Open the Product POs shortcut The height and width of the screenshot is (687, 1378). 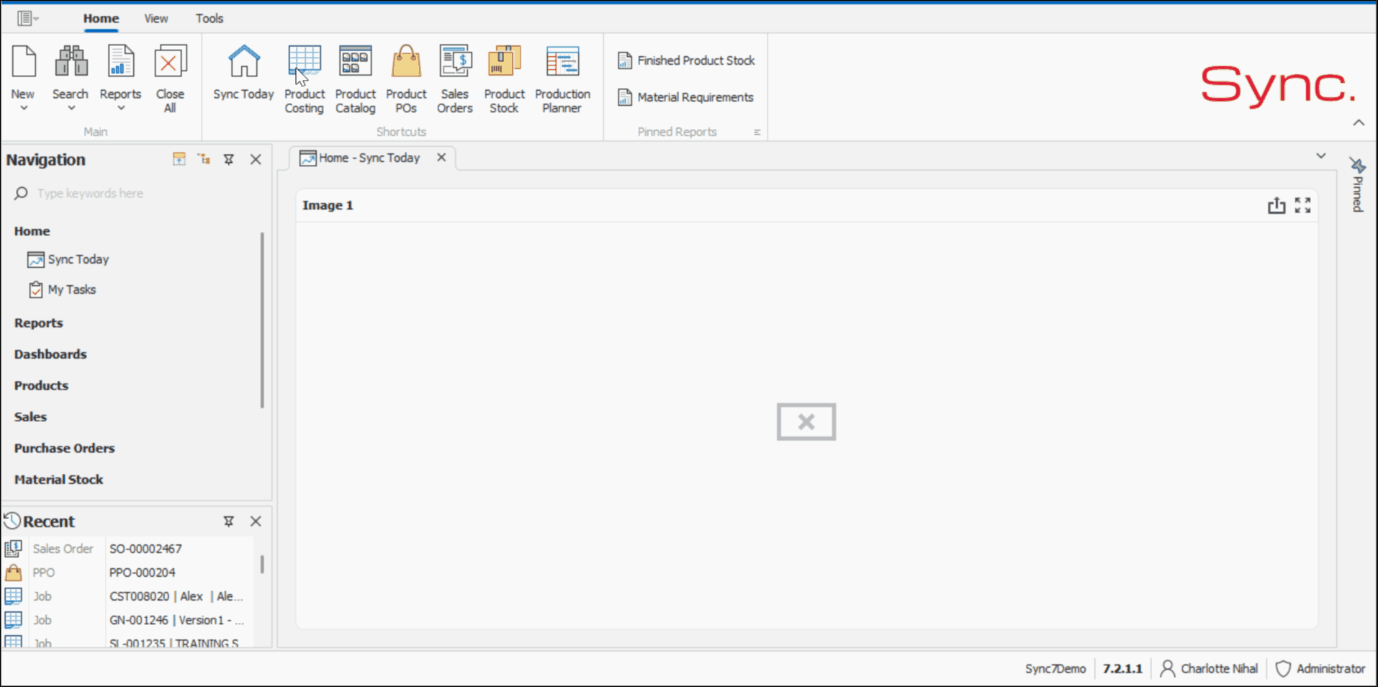pyautogui.click(x=406, y=79)
